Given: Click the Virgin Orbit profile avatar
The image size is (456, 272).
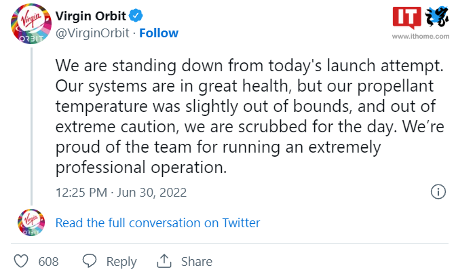Looking at the screenshot, I should 31,24.
